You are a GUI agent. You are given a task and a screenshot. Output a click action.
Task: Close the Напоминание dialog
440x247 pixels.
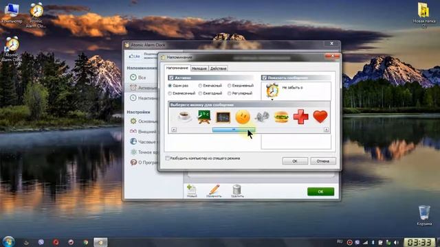332,56
